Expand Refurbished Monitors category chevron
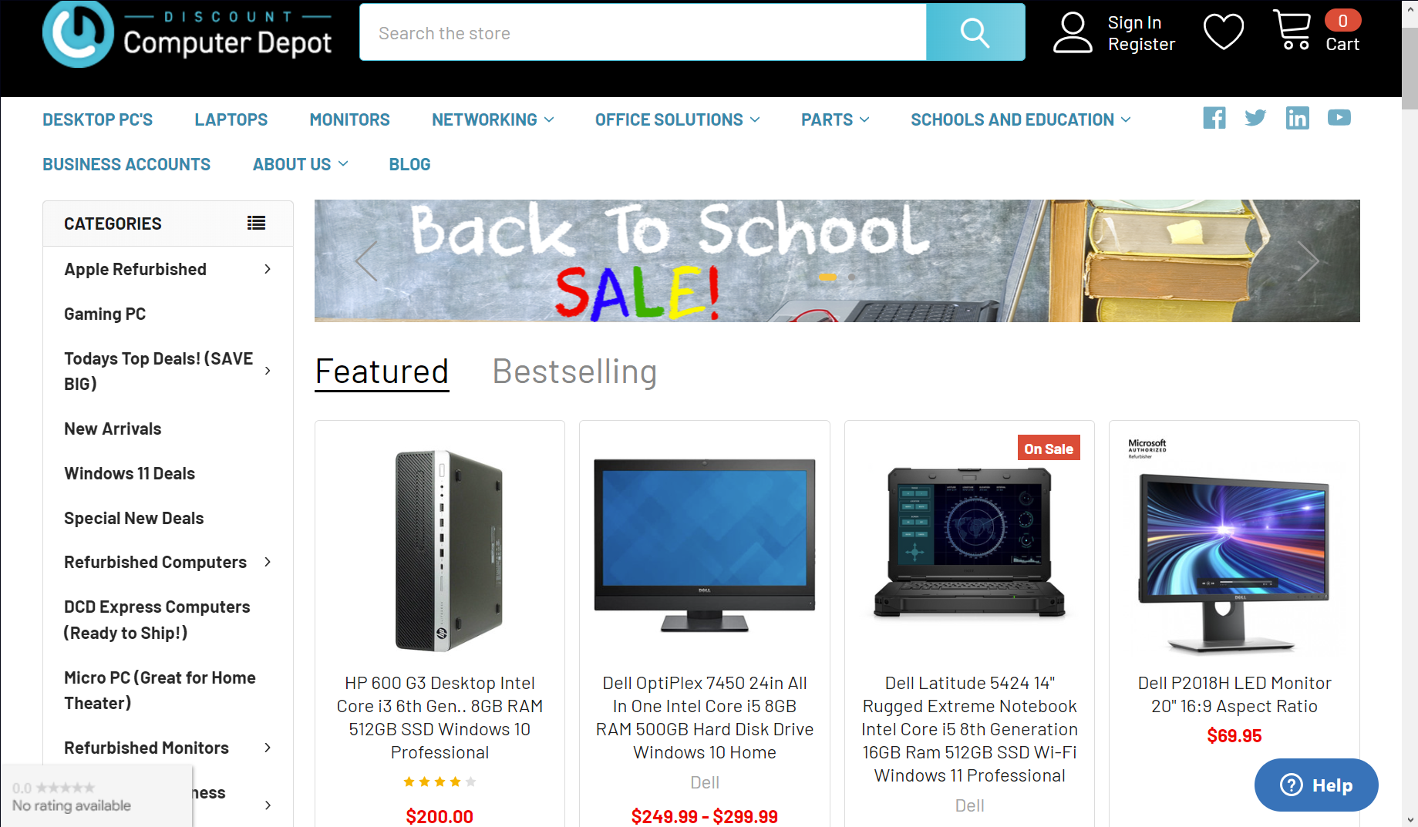 click(x=268, y=748)
